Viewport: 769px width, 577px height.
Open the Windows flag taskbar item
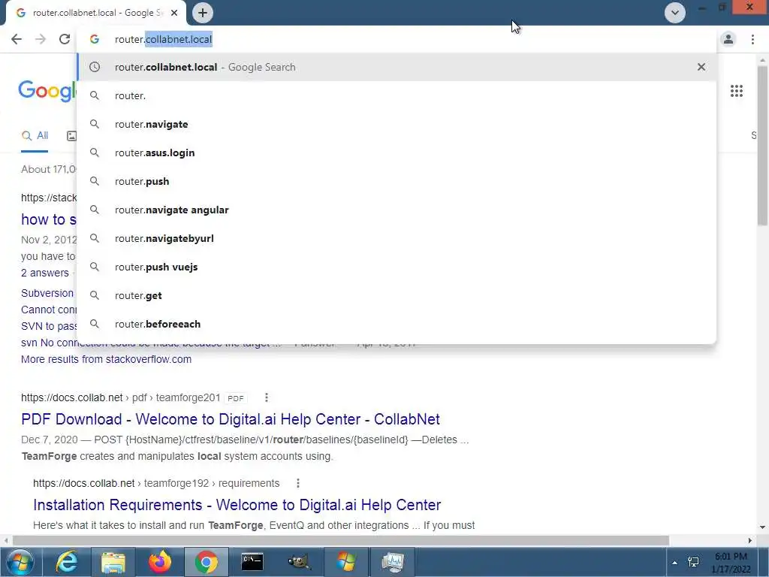(x=345, y=562)
